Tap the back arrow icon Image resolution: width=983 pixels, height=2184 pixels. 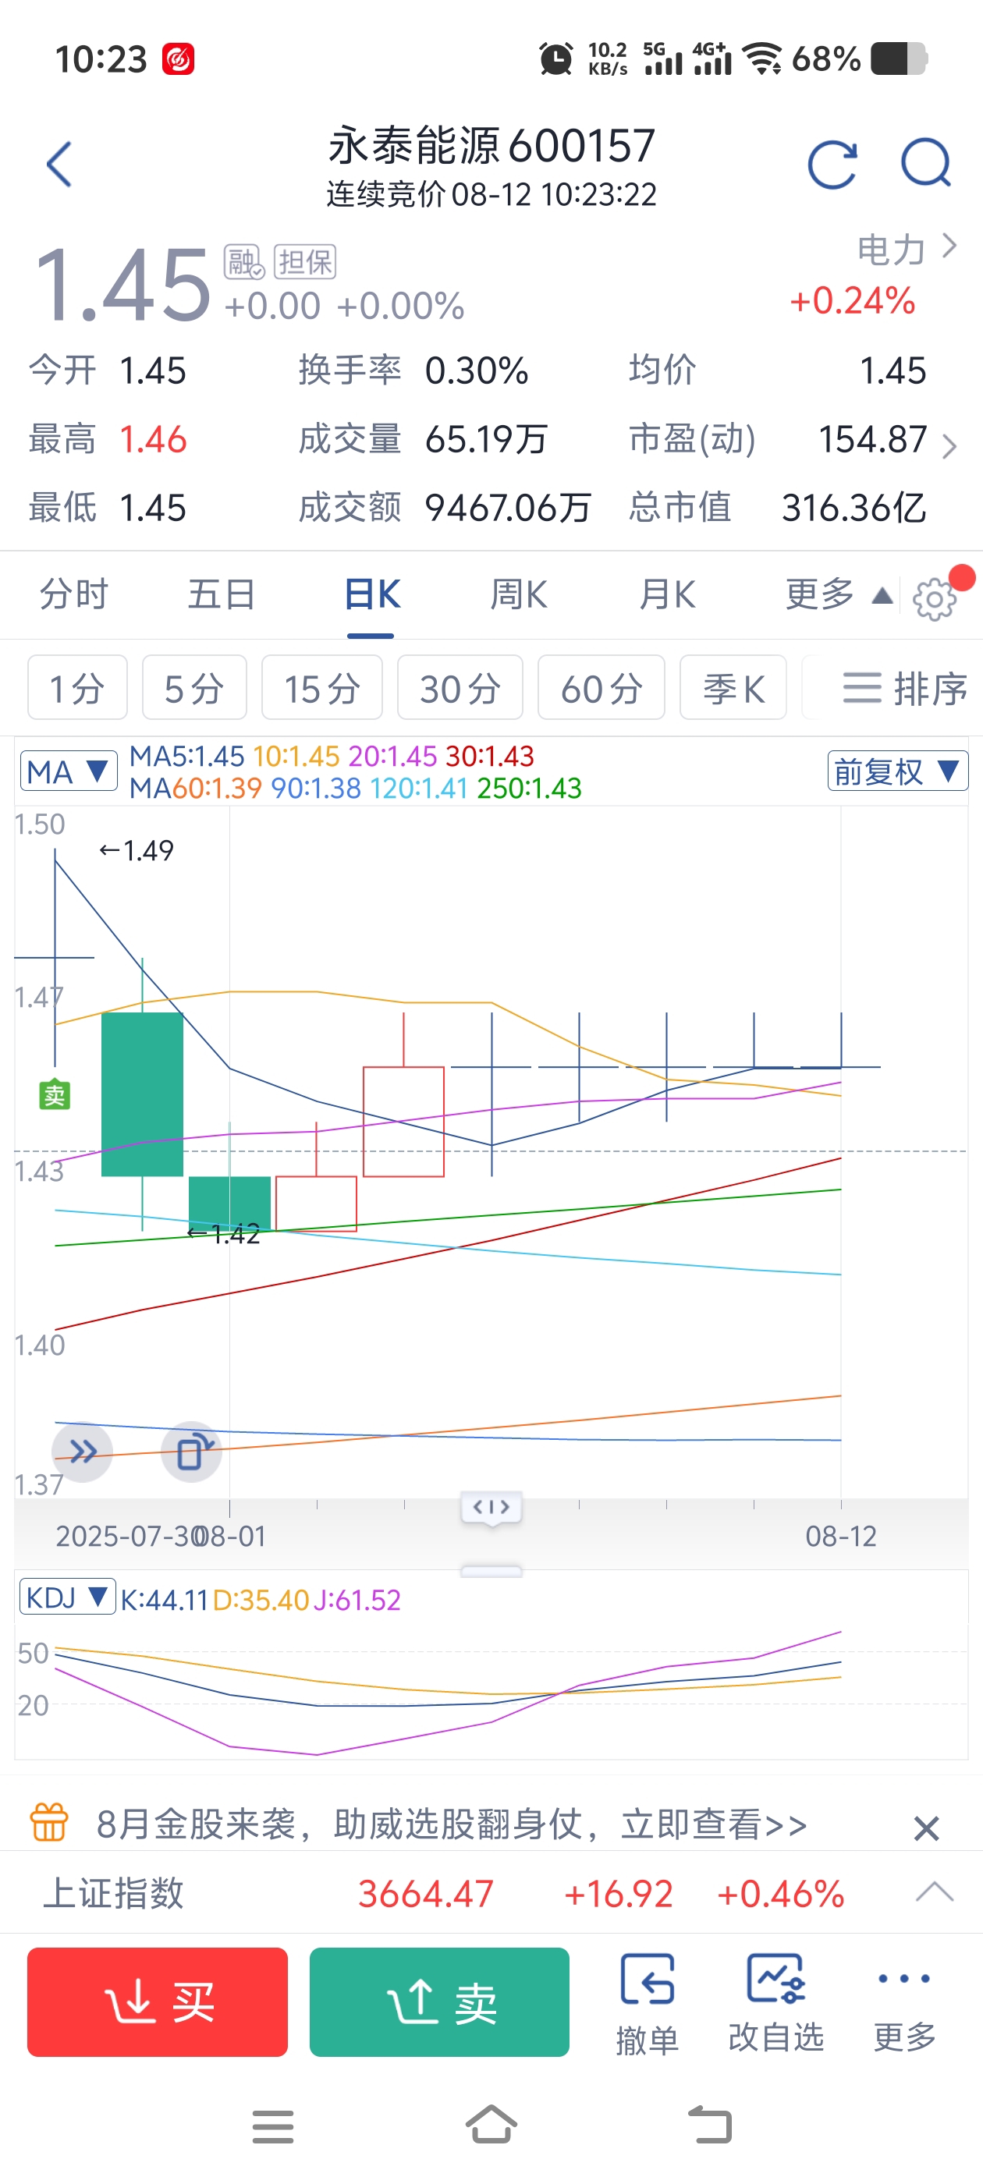pos(59,164)
